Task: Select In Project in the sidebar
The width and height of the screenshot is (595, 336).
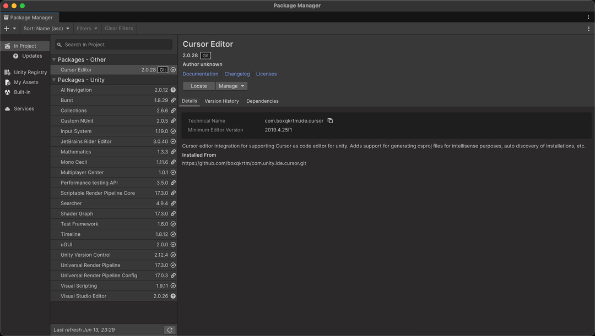Action: (x=25, y=46)
